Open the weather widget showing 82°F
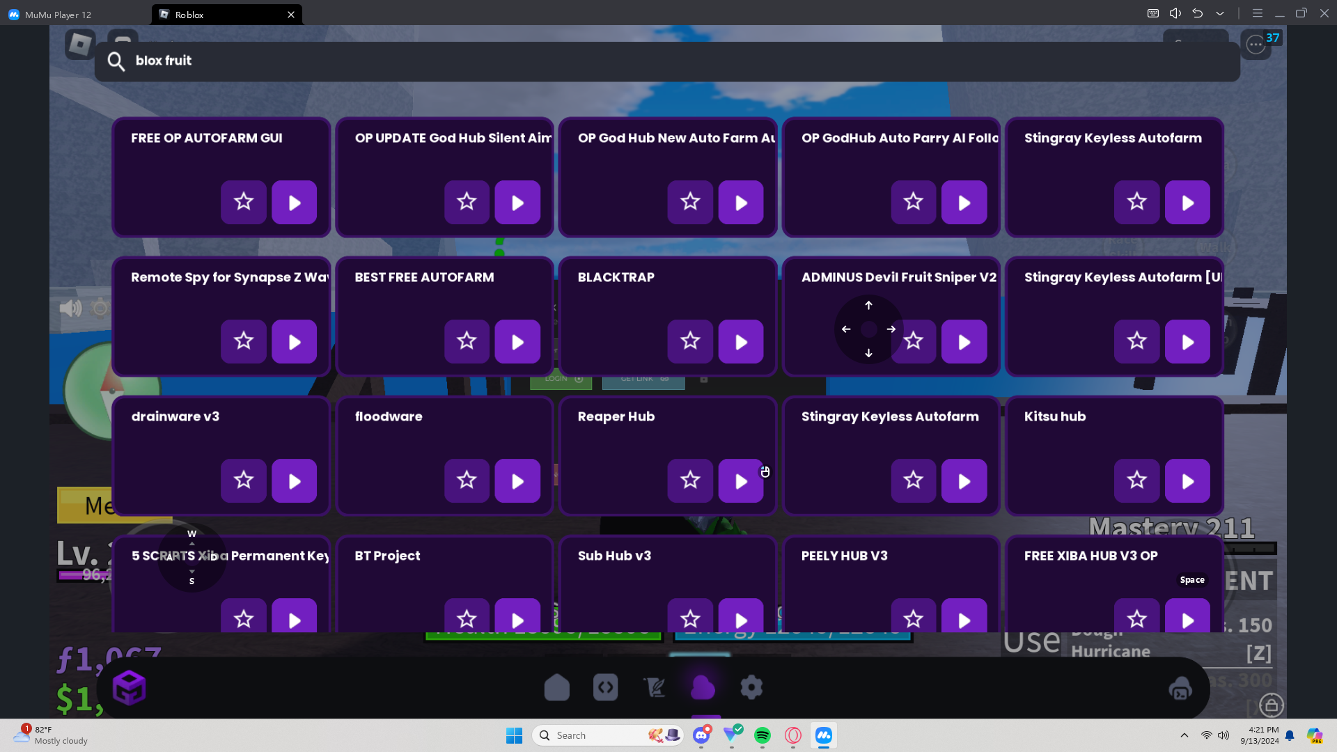The width and height of the screenshot is (1337, 752). [52, 735]
